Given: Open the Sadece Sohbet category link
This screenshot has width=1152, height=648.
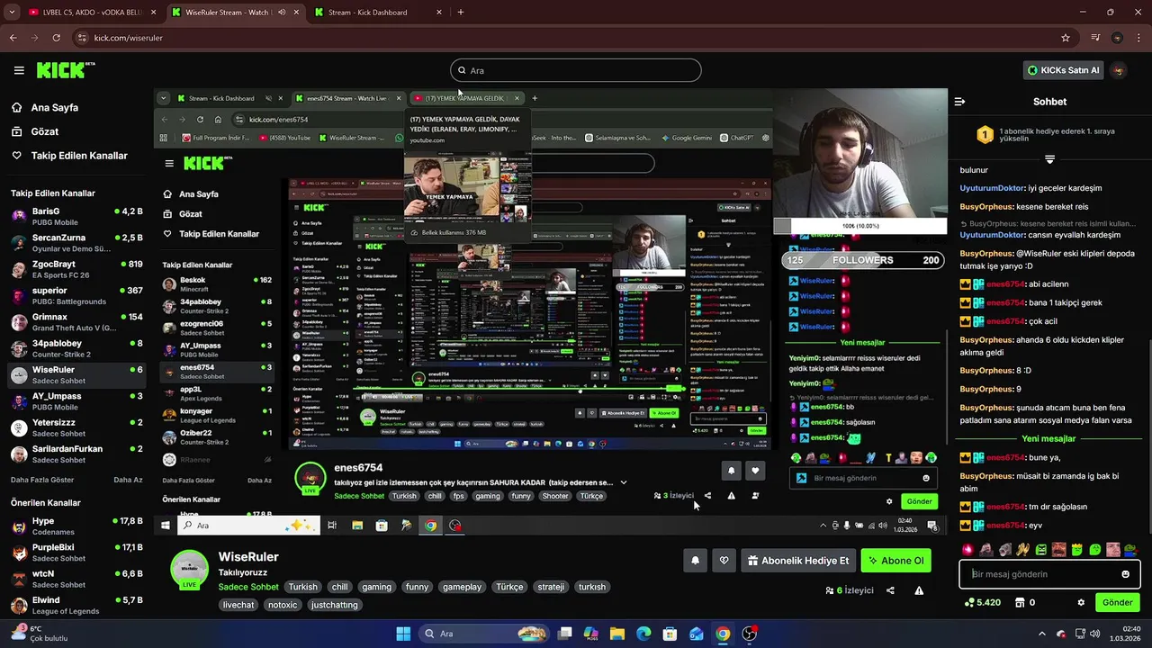Looking at the screenshot, I should click(248, 587).
